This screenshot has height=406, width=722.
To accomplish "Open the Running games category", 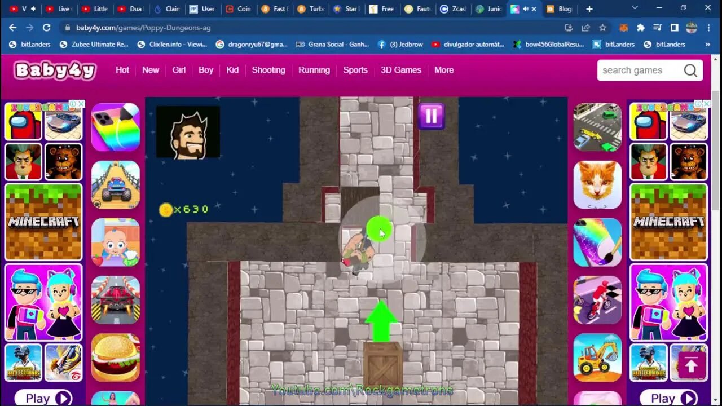I will tap(314, 70).
